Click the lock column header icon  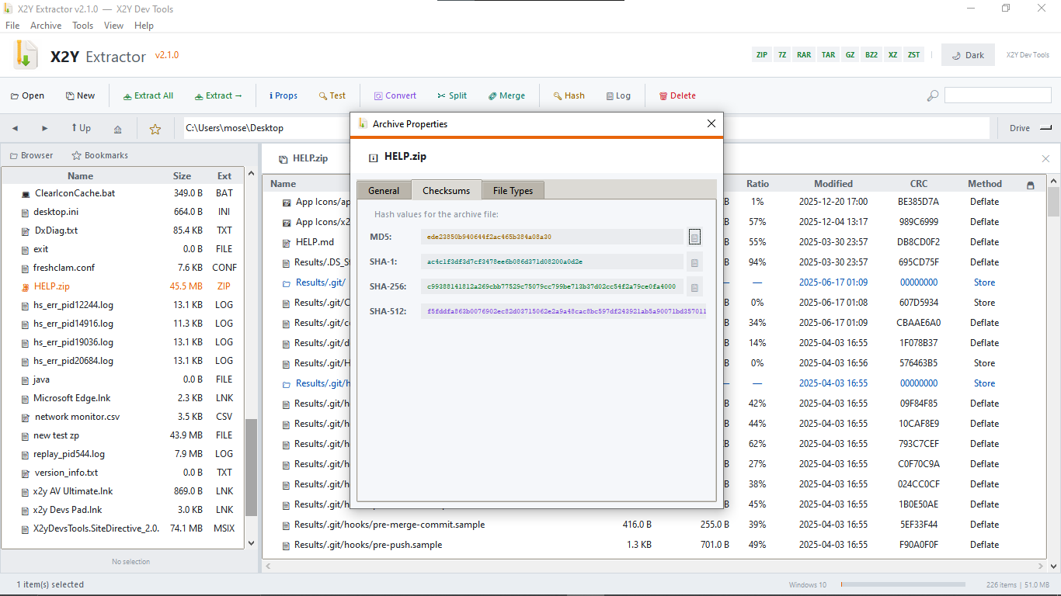click(1031, 185)
